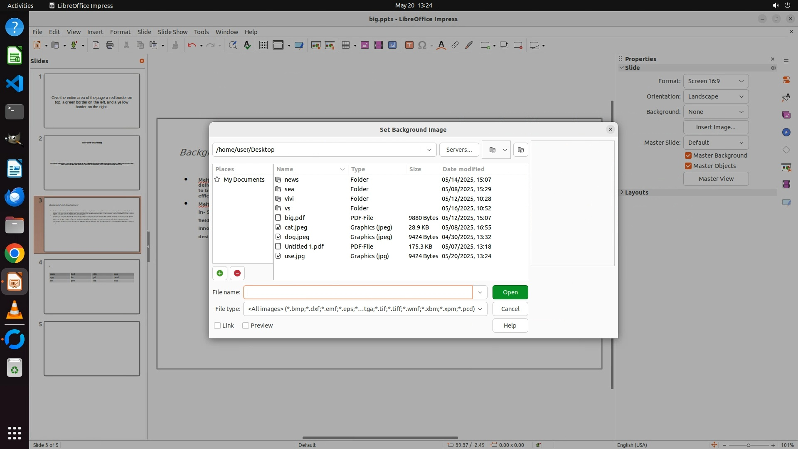Click green add place button
This screenshot has height=449, width=798.
coord(220,273)
